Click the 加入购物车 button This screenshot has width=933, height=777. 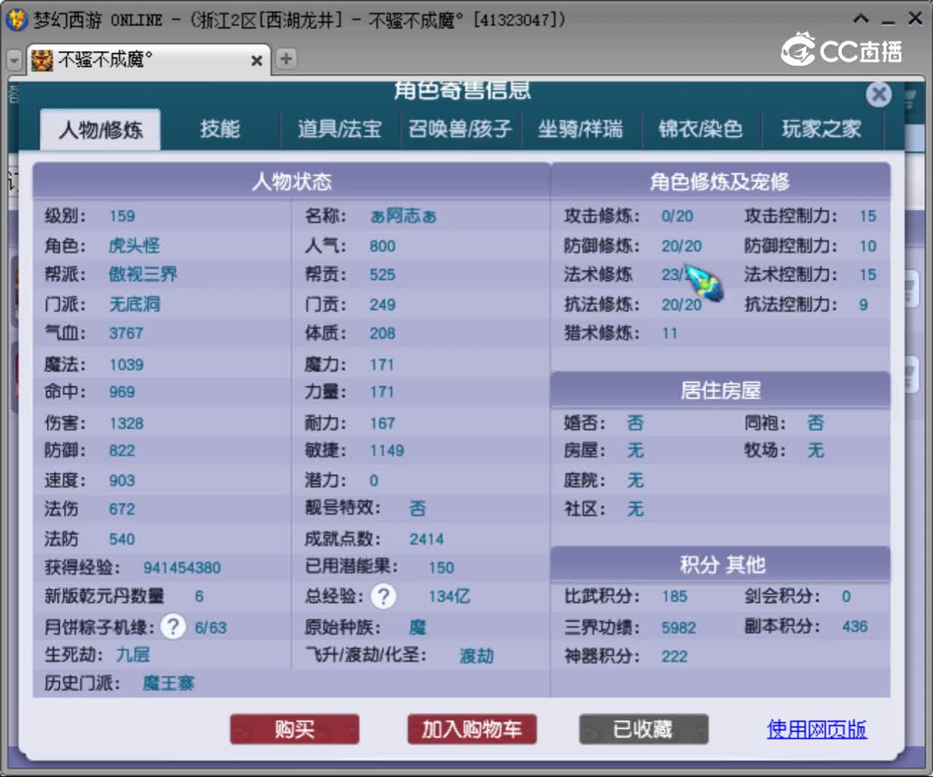[472, 729]
